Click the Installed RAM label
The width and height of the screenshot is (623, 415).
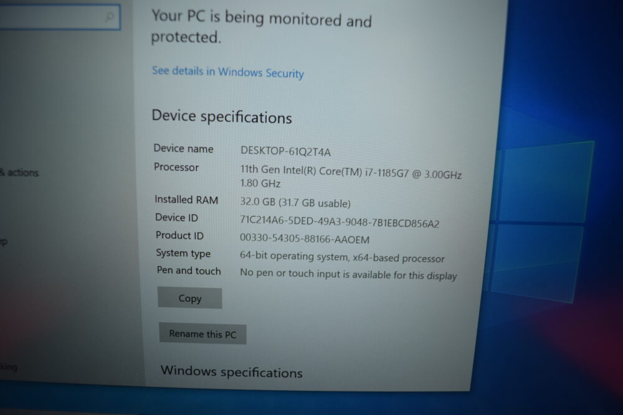tap(186, 200)
